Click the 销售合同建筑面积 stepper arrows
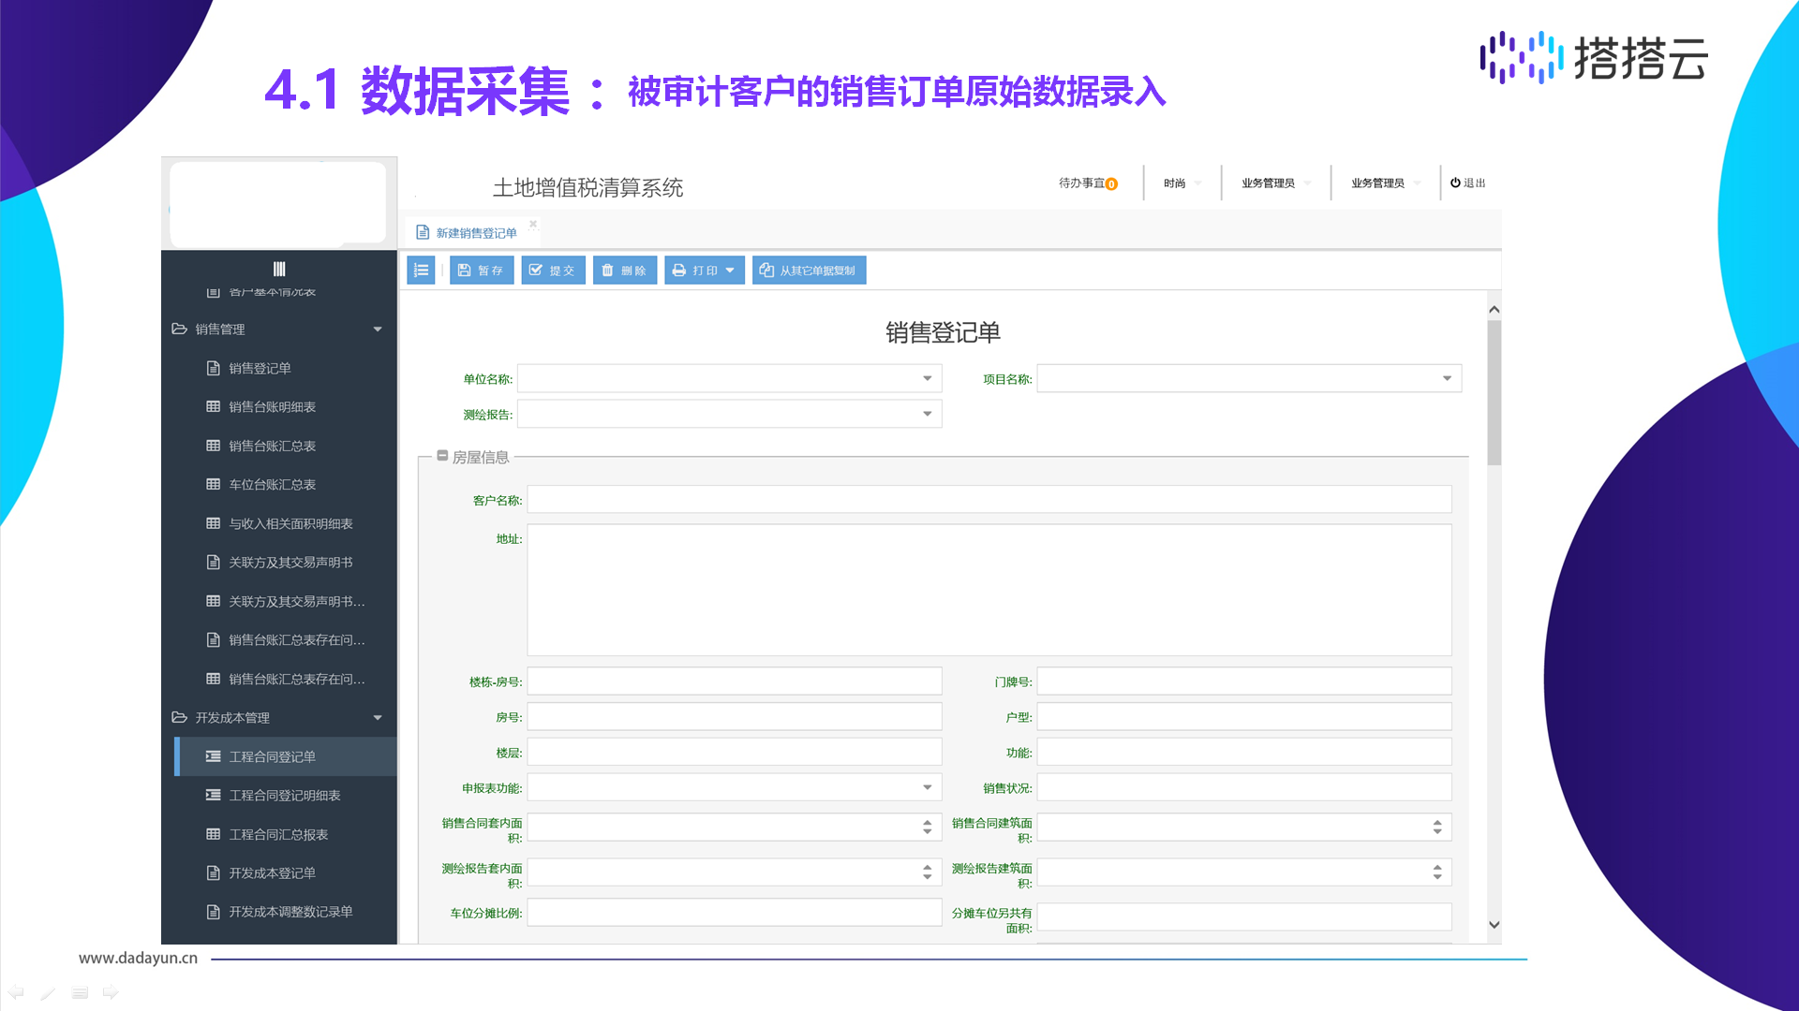Viewport: 1799px width, 1011px height. click(x=1437, y=828)
